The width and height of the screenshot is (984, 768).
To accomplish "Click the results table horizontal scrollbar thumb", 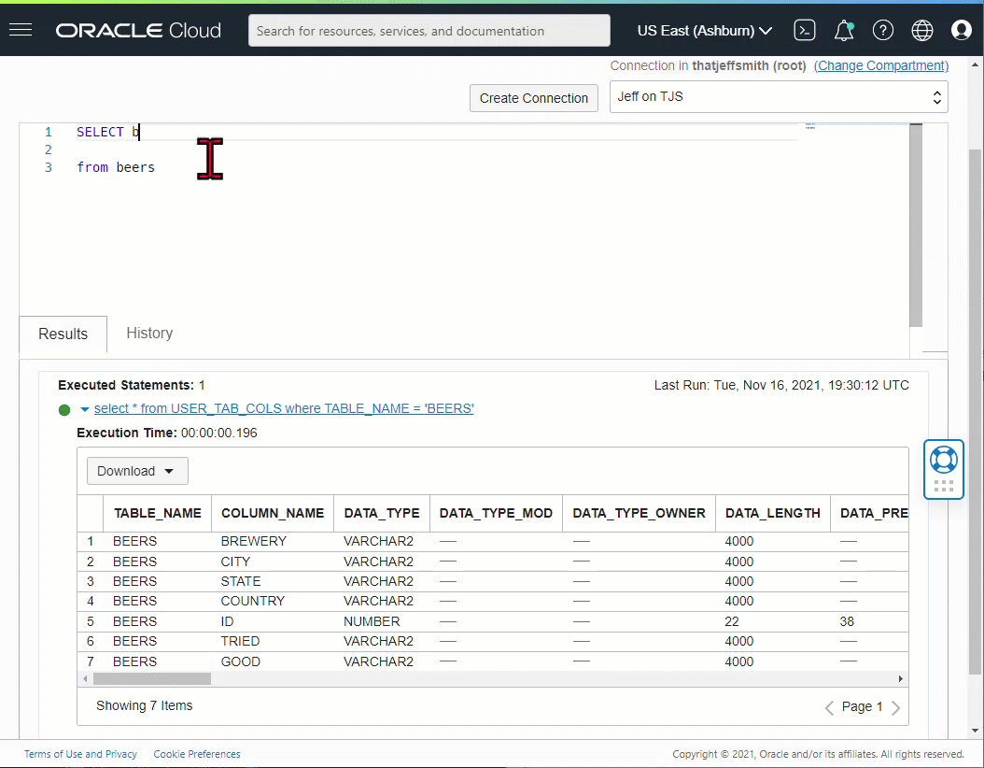I will (152, 679).
